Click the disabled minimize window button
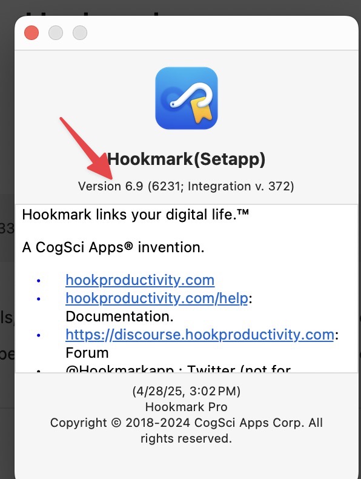The width and height of the screenshot is (361, 479). (x=56, y=33)
